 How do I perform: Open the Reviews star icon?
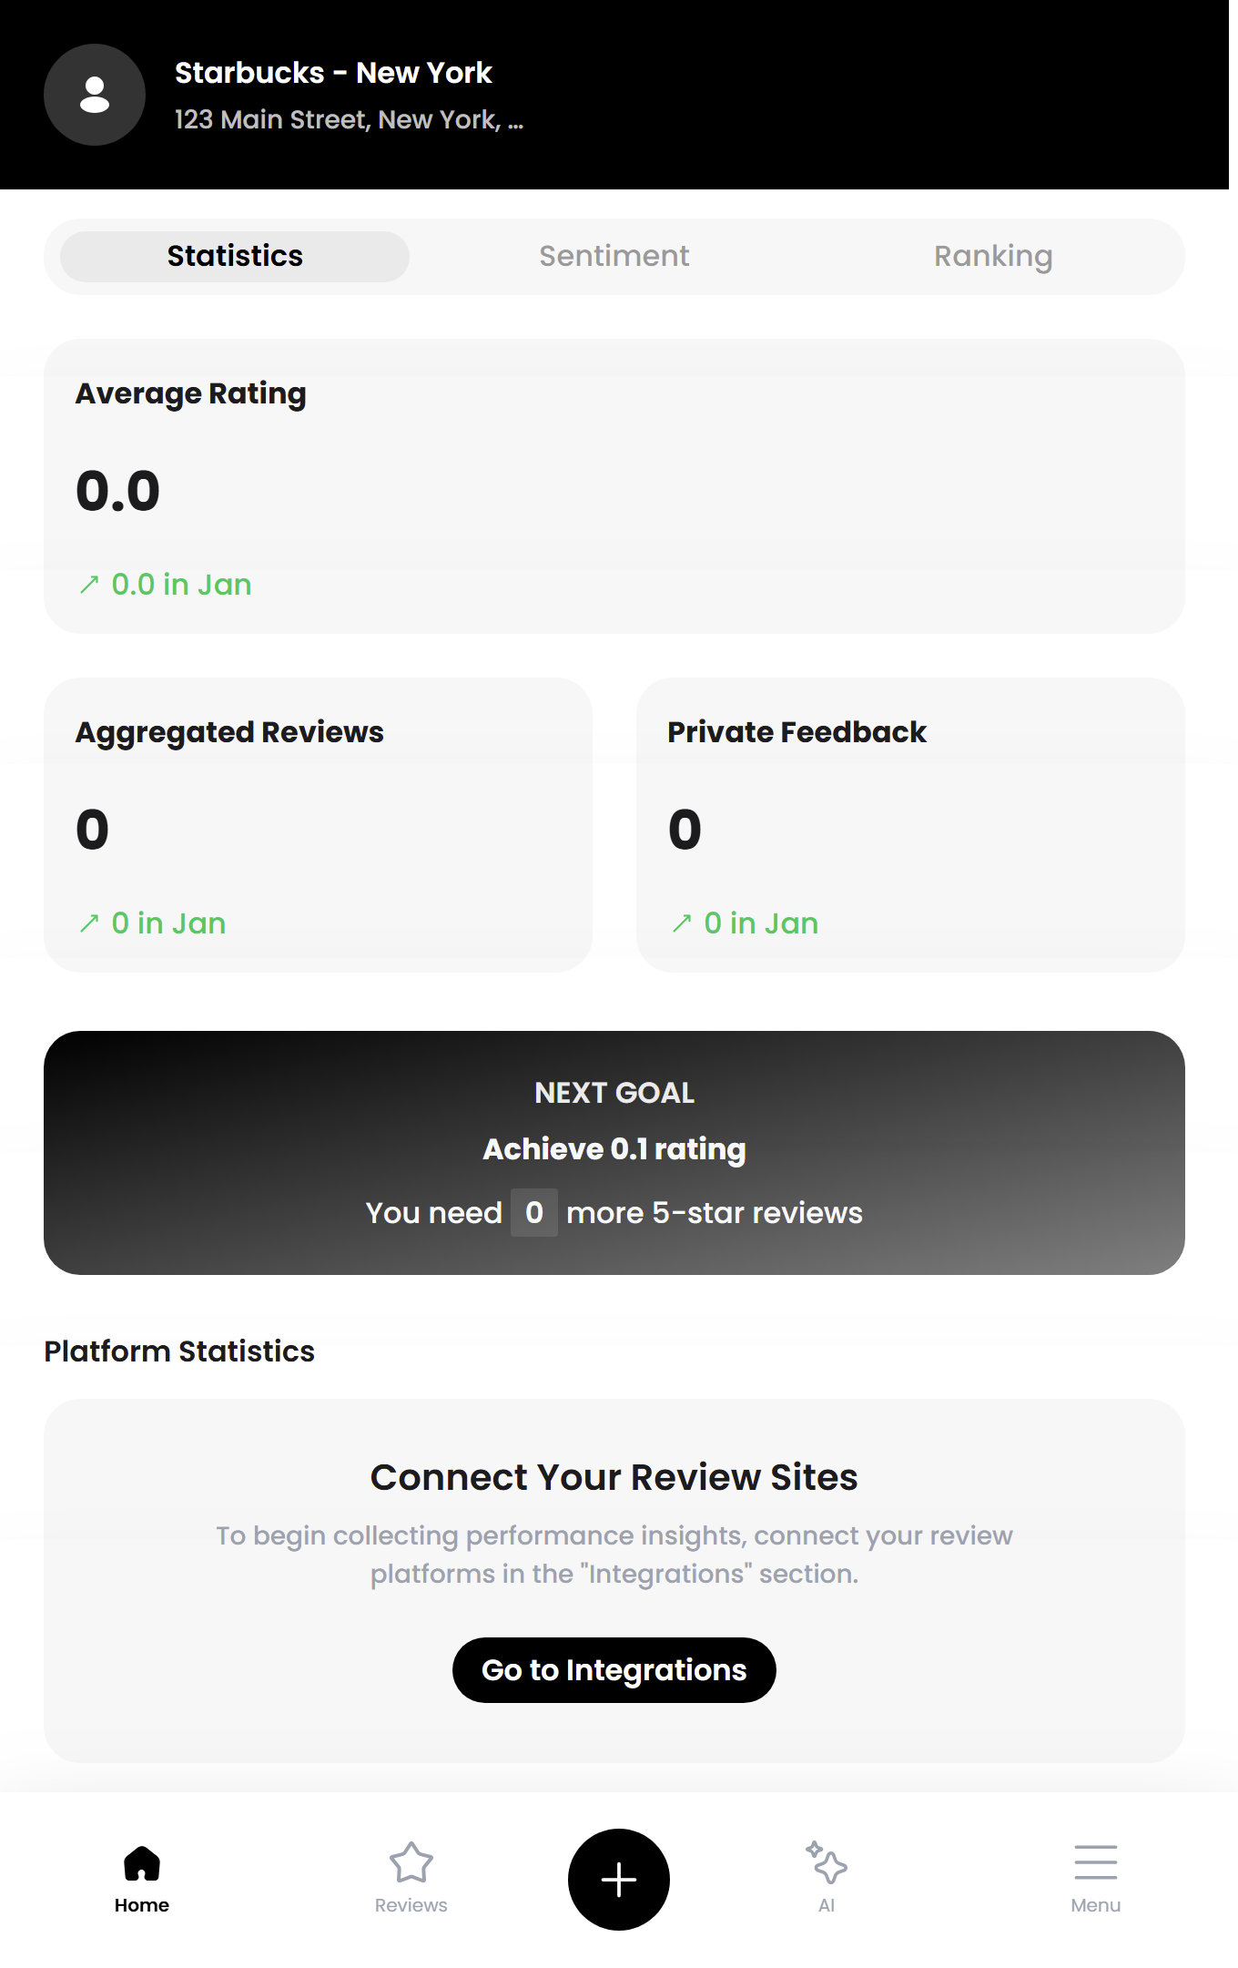pos(411,1863)
